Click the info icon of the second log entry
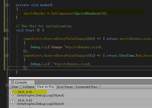152x108 pixels. (x=12, y=102)
